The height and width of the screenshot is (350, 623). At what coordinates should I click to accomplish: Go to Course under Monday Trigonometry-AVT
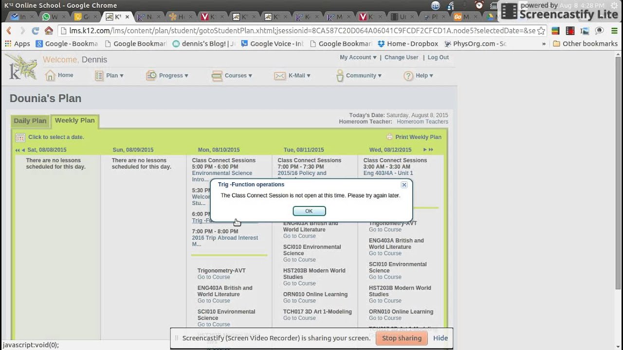[214, 277]
